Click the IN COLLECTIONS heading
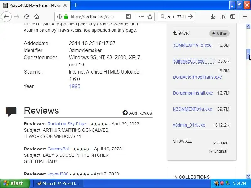The image size is (251, 188). [191, 177]
